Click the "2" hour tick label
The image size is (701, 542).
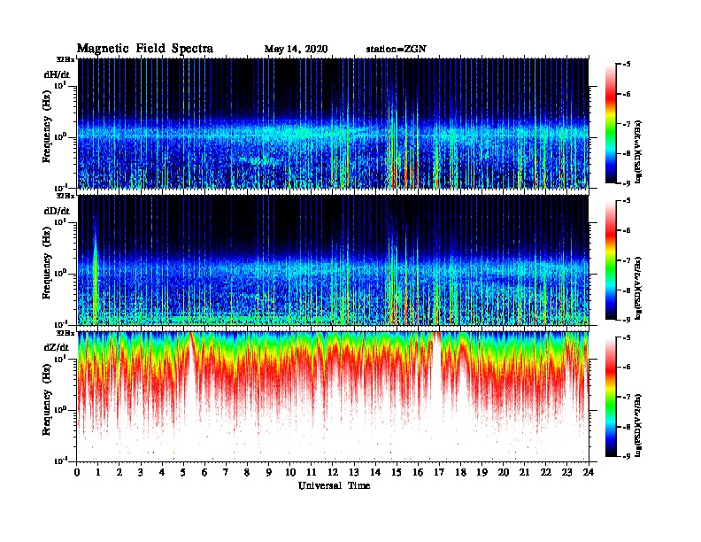pyautogui.click(x=119, y=473)
